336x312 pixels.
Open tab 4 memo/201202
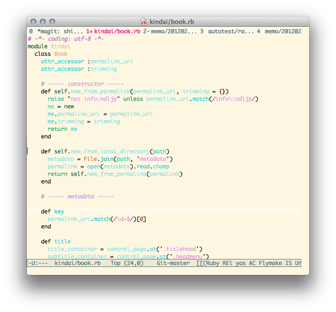(279, 31)
